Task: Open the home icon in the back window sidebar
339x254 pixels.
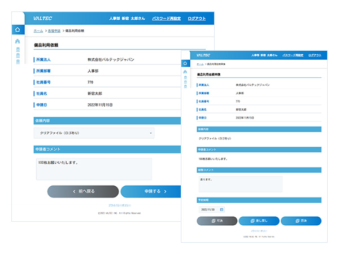Action: point(18,29)
